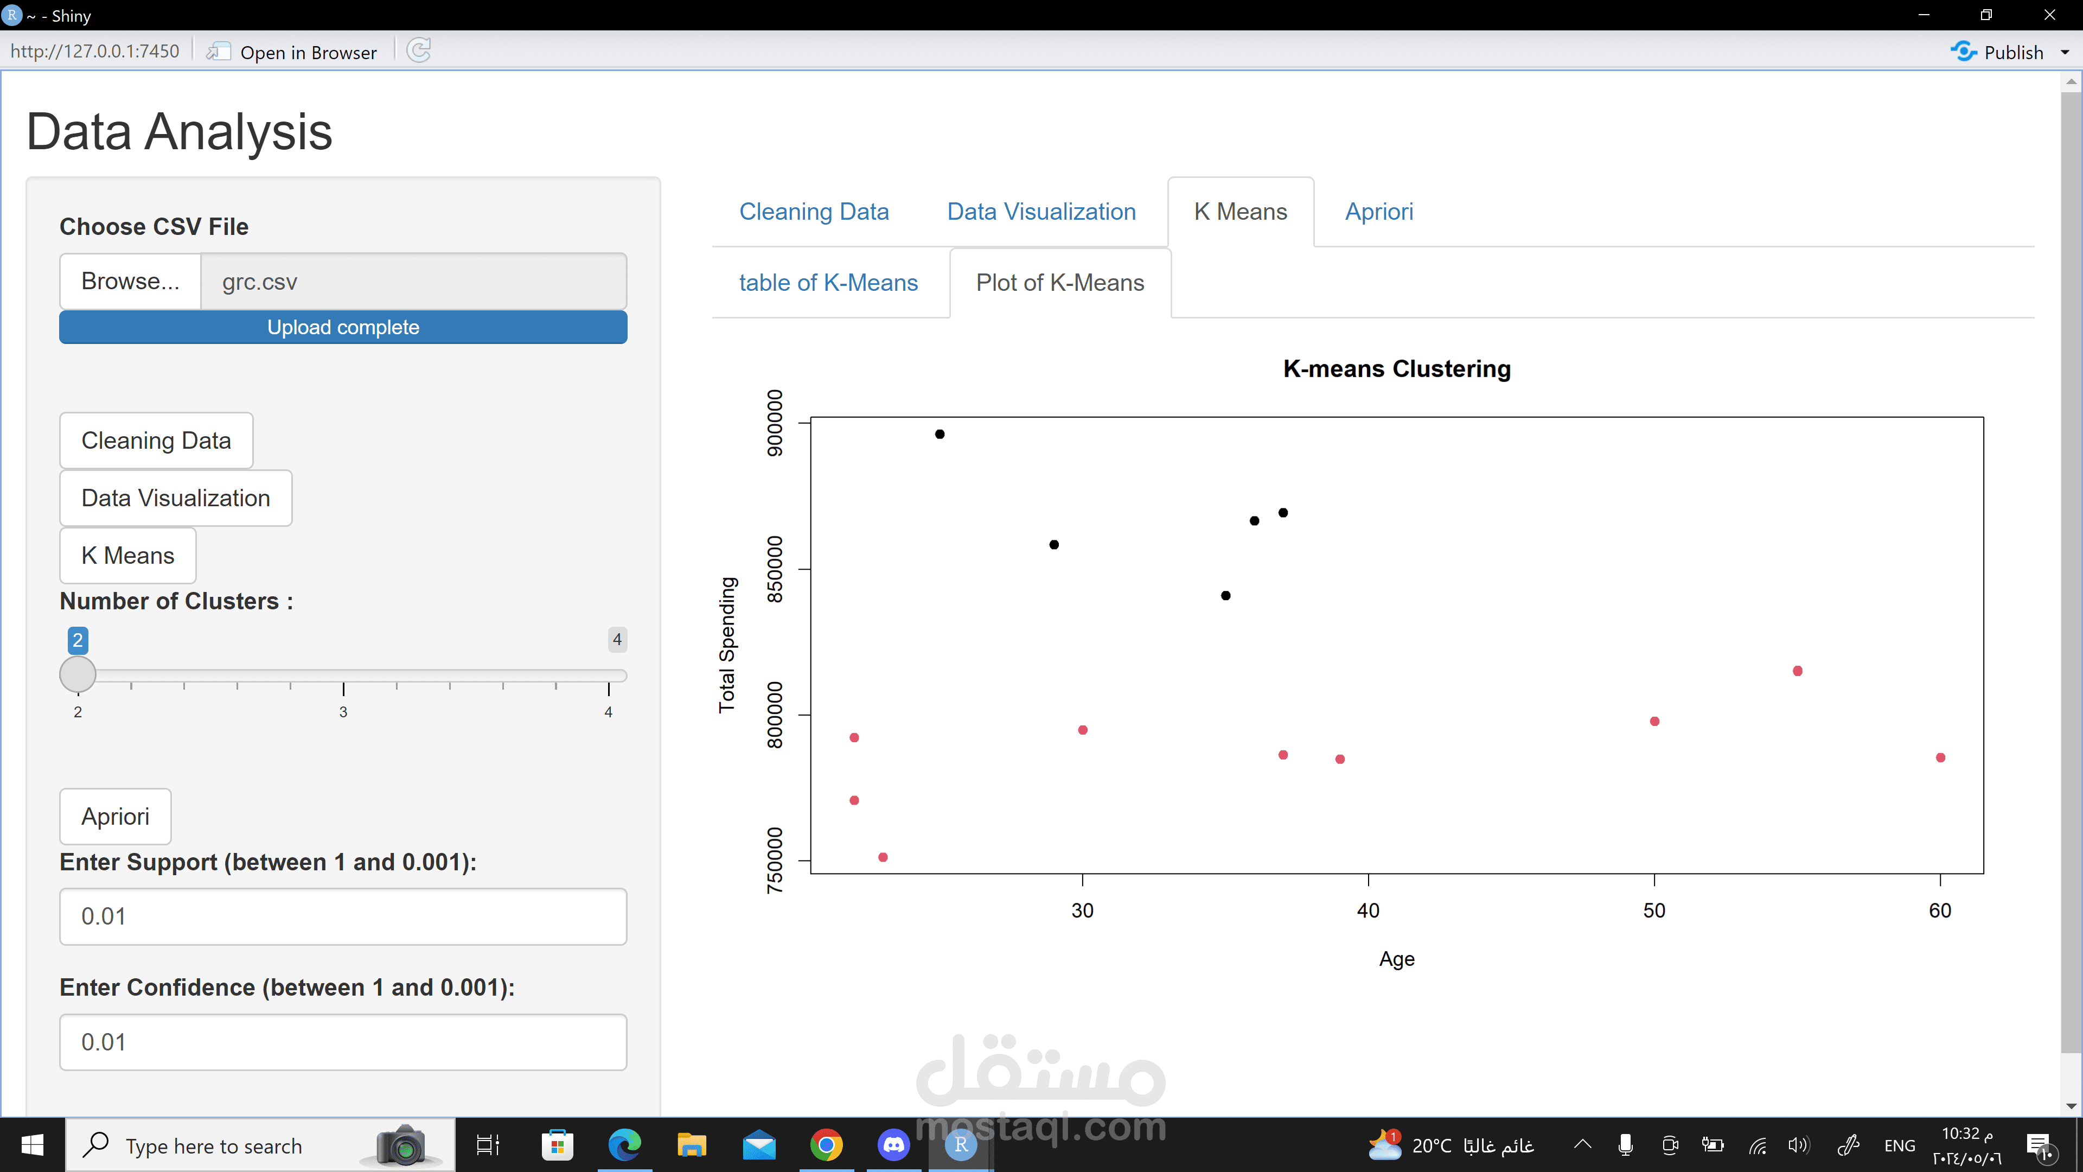Click the Task View taskbar icon

tap(488, 1145)
